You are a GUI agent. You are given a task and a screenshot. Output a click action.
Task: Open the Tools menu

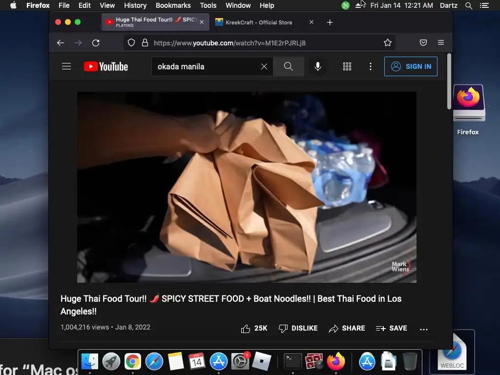(208, 5)
